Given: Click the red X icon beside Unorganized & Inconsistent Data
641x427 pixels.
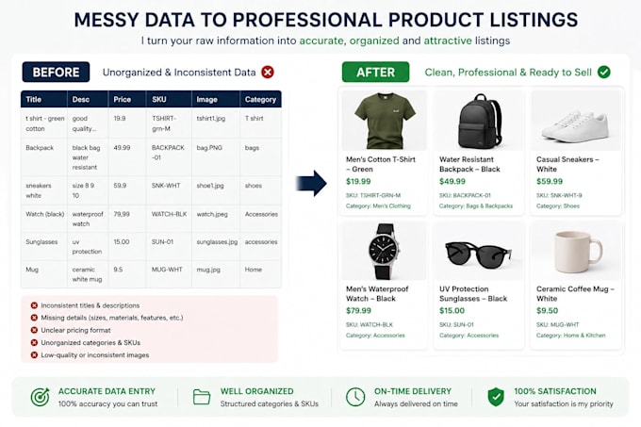Looking at the screenshot, I should pyautogui.click(x=268, y=73).
